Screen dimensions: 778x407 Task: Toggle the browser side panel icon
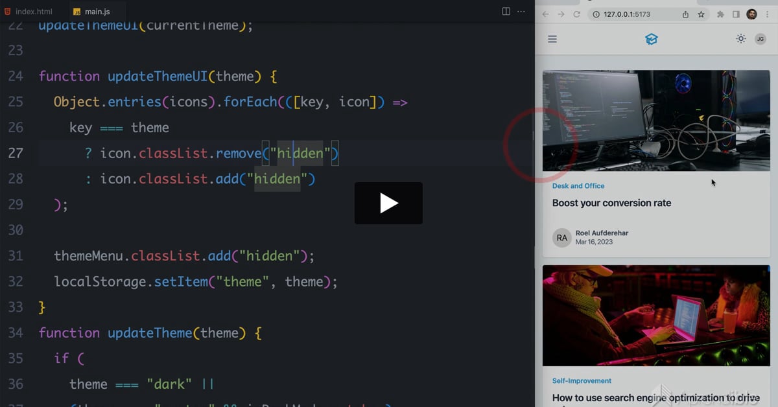[x=736, y=14]
